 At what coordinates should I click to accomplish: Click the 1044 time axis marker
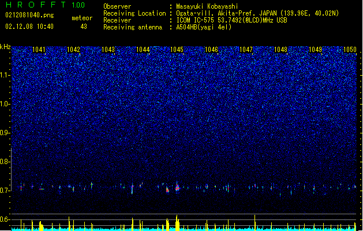pos(143,50)
